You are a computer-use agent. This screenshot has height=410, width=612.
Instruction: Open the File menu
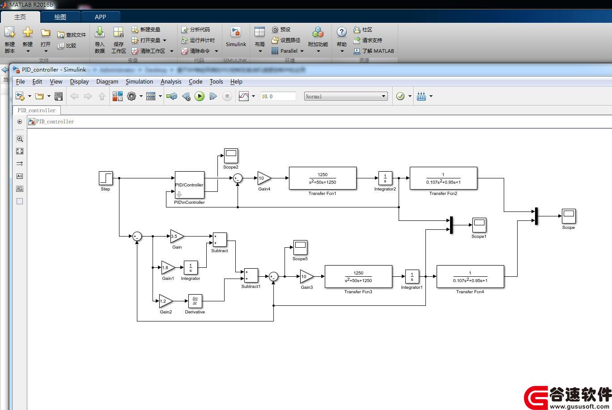point(21,81)
